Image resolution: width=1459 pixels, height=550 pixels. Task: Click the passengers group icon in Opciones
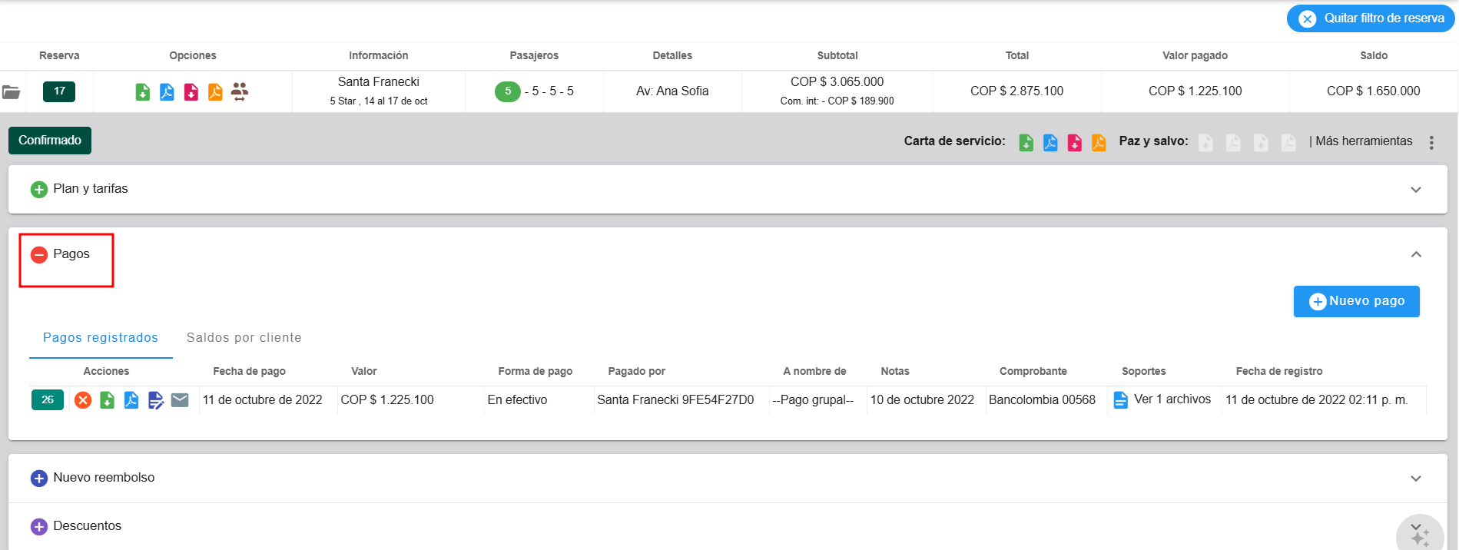coord(240,91)
